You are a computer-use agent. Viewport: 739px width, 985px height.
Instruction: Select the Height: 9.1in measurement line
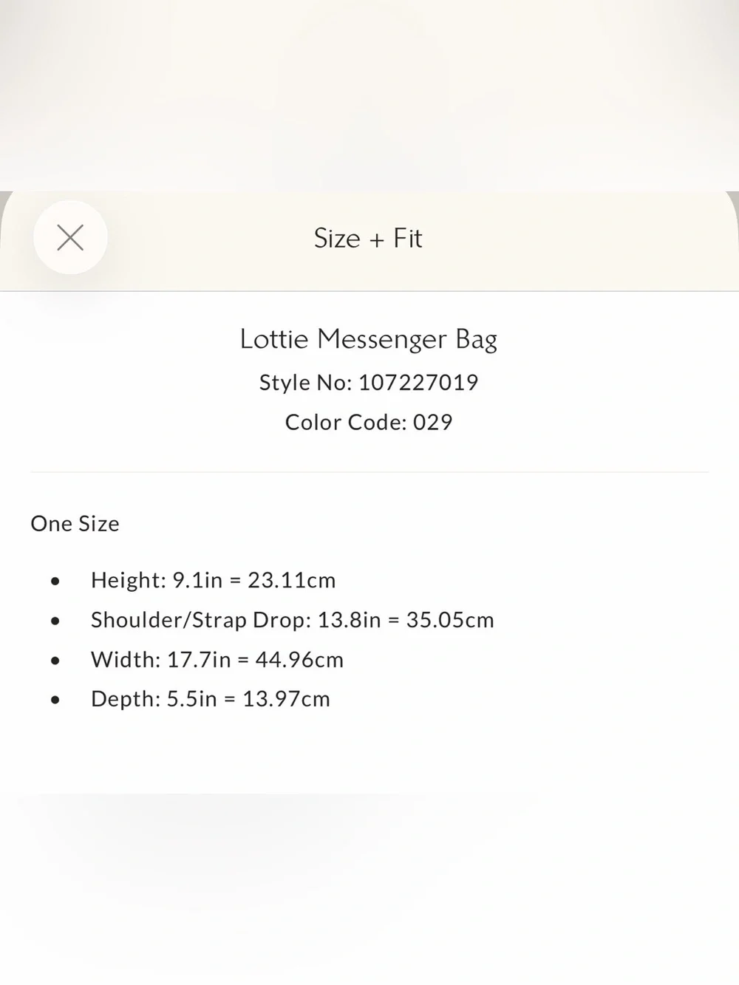[214, 580]
